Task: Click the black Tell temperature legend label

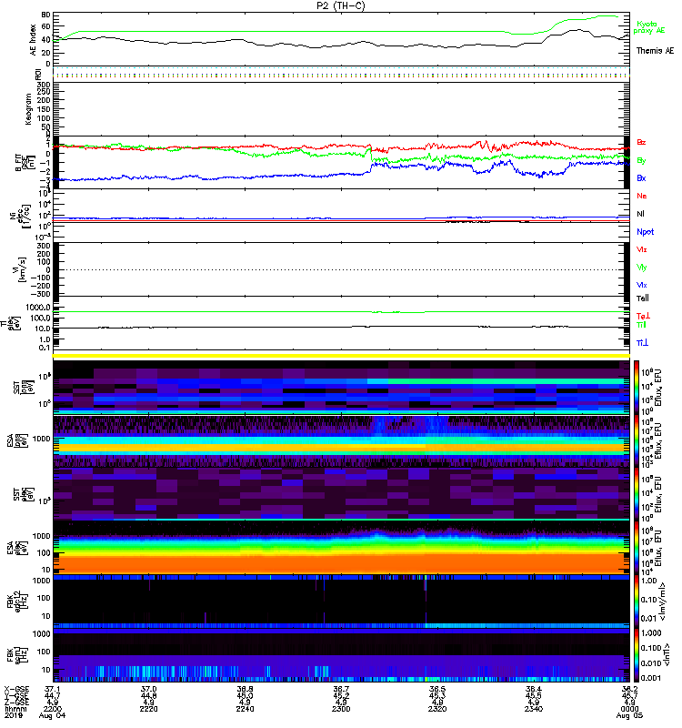Action: pyautogui.click(x=643, y=298)
